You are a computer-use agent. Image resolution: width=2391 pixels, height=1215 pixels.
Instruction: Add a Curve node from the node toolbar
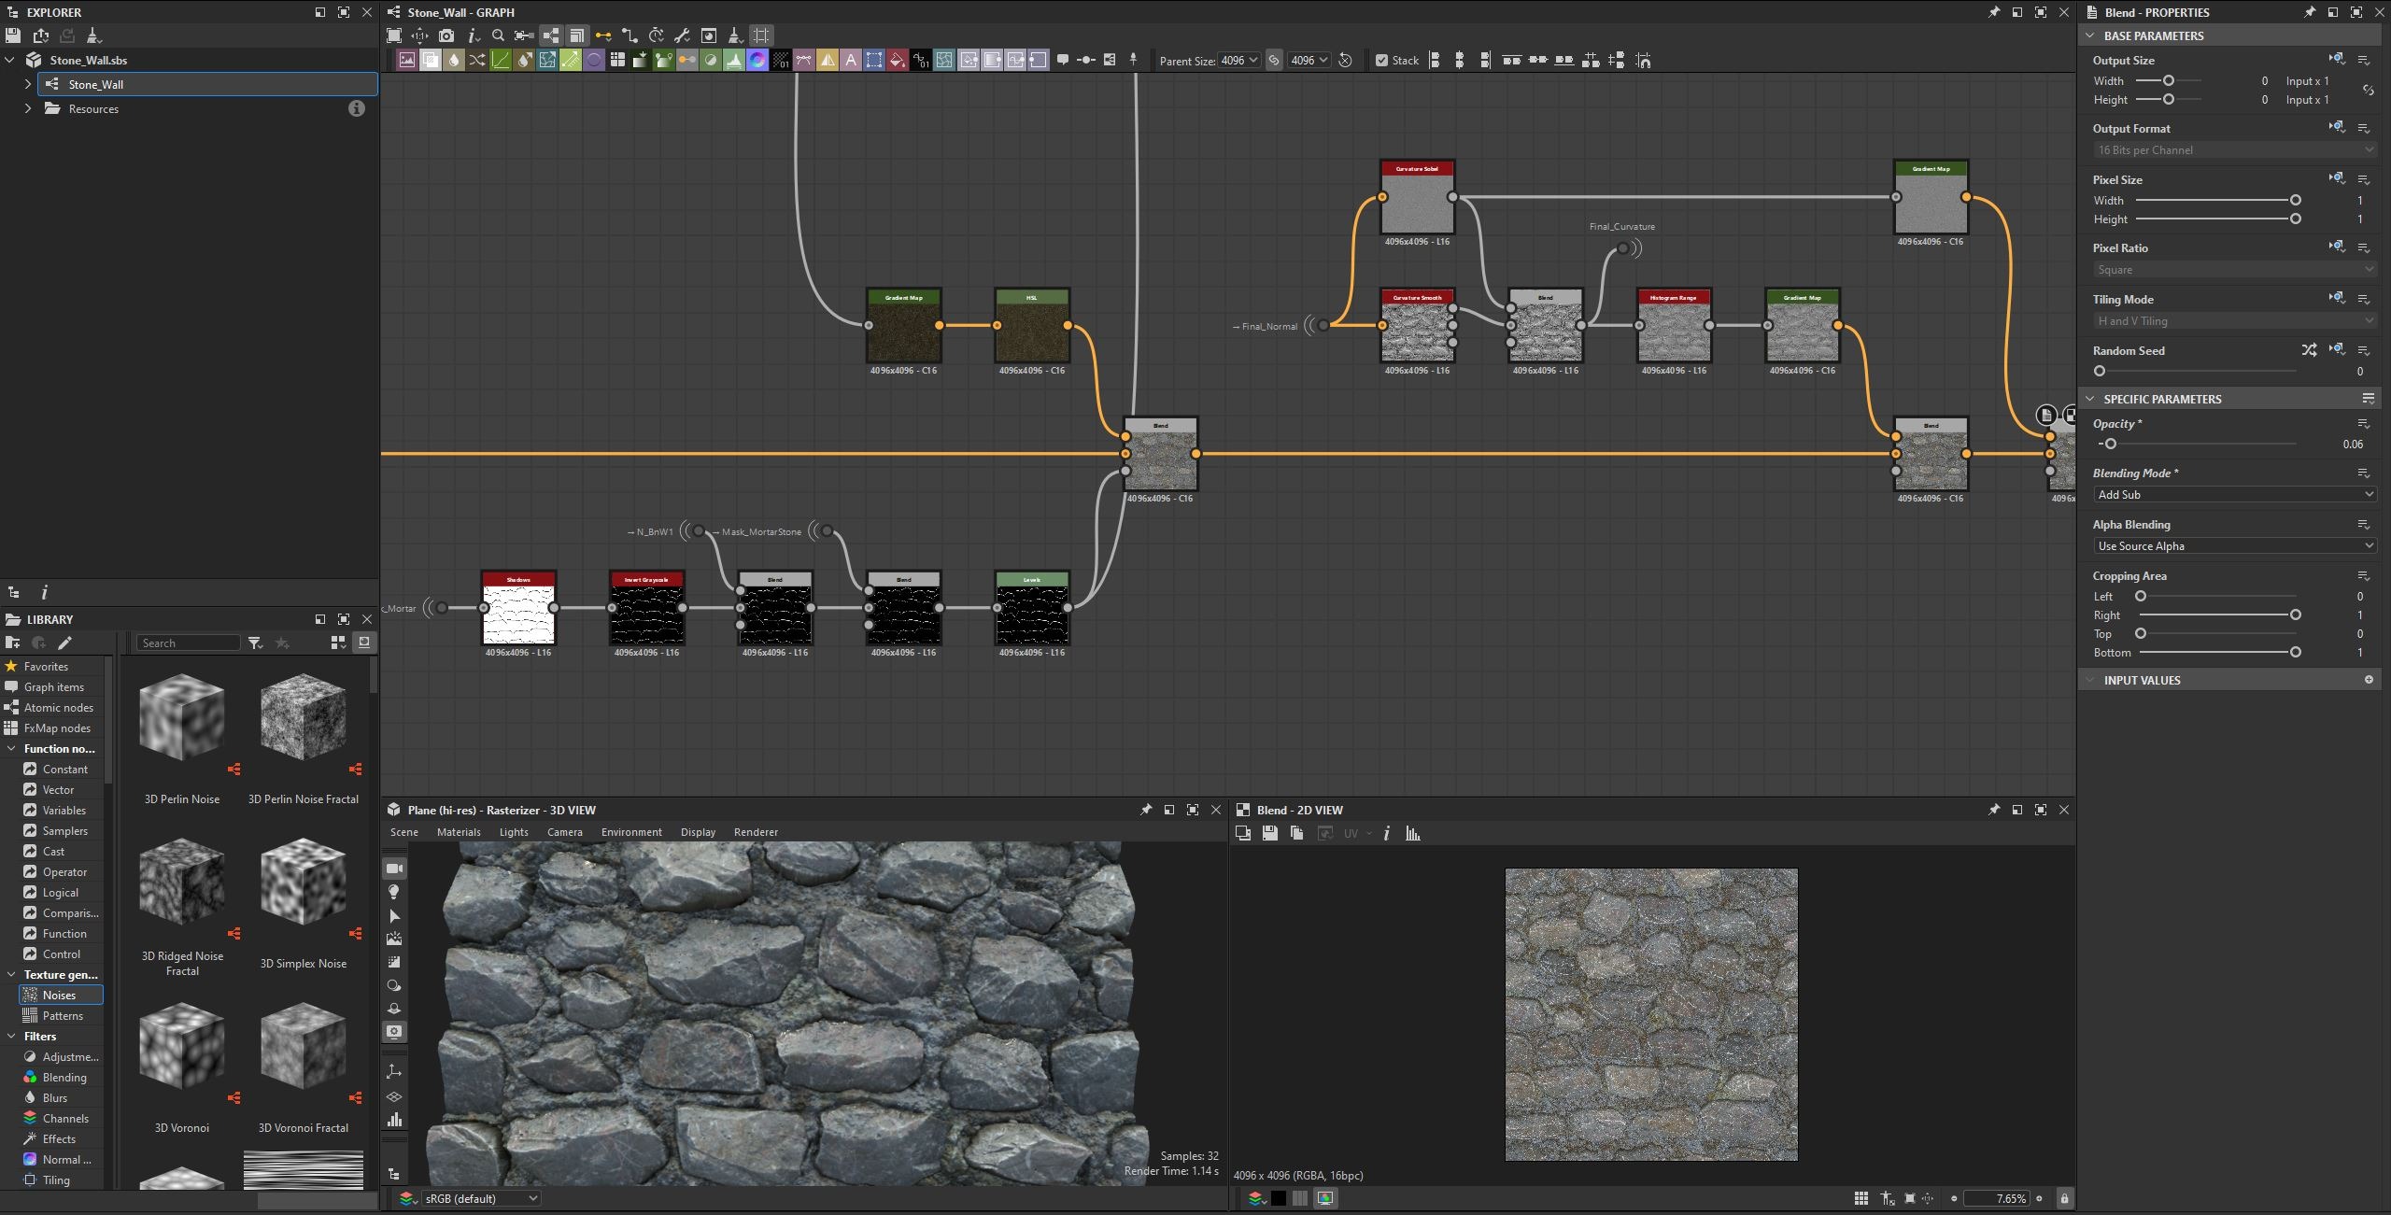(x=501, y=60)
